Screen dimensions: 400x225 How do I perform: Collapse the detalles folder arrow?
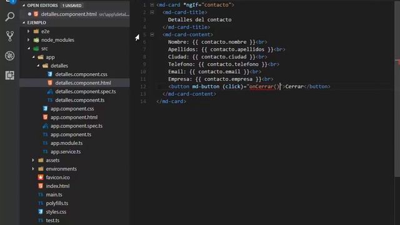(x=38, y=66)
